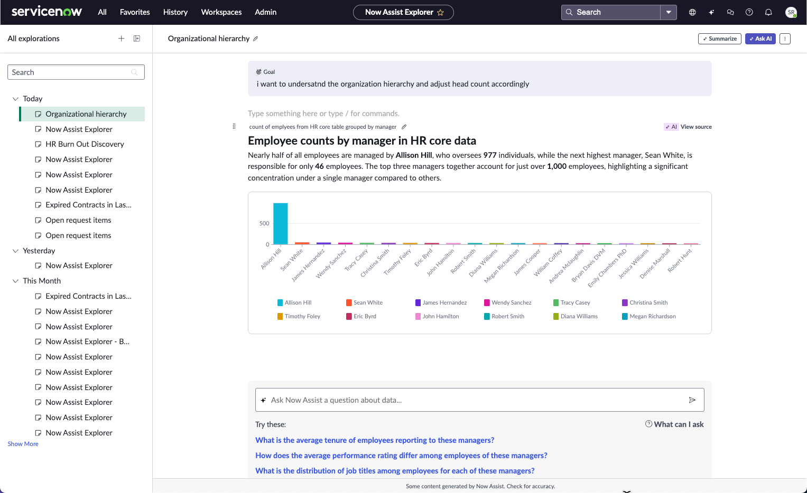Click the Ask AI button
807x493 pixels.
click(x=760, y=39)
